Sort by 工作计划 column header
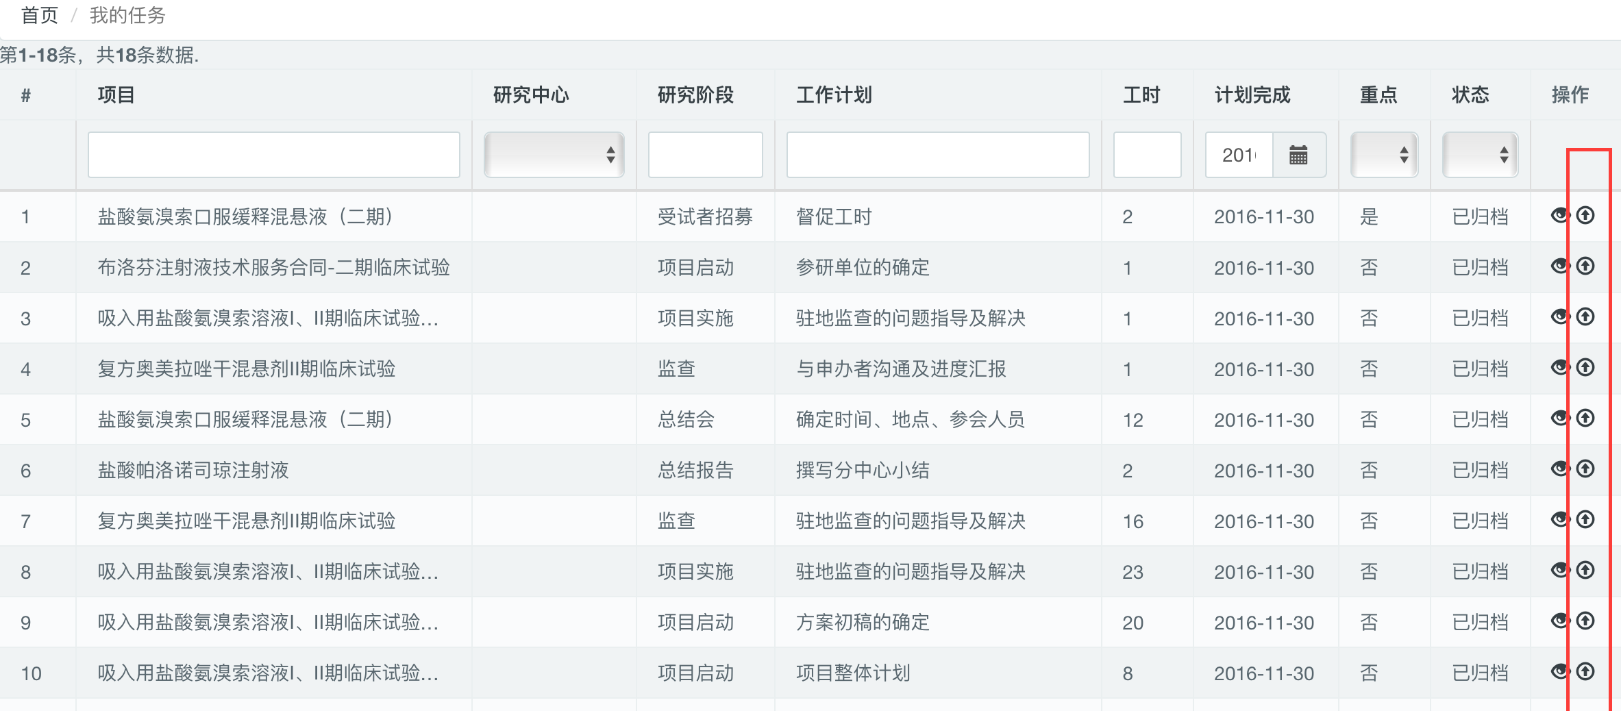This screenshot has height=711, width=1621. tap(834, 95)
